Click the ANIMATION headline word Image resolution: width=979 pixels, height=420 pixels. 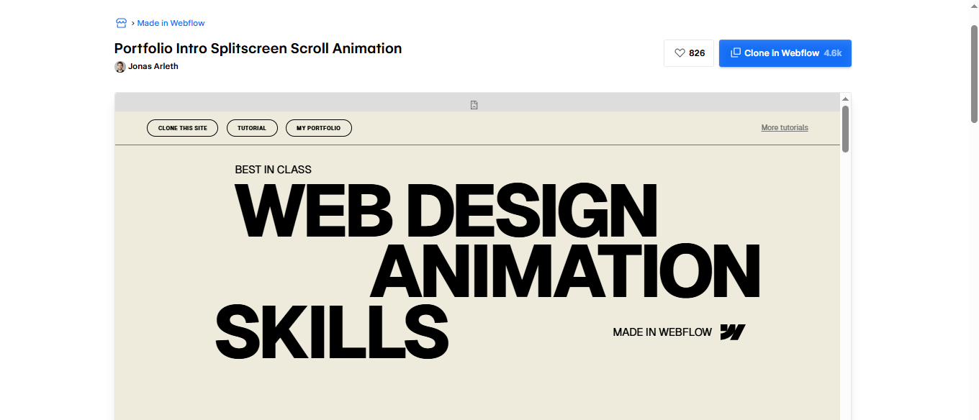tap(565, 271)
